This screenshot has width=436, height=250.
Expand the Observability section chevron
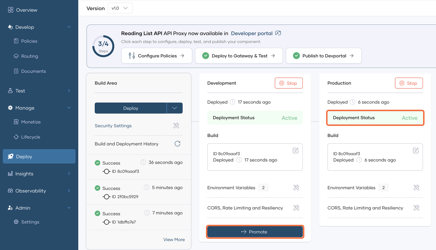69,191
